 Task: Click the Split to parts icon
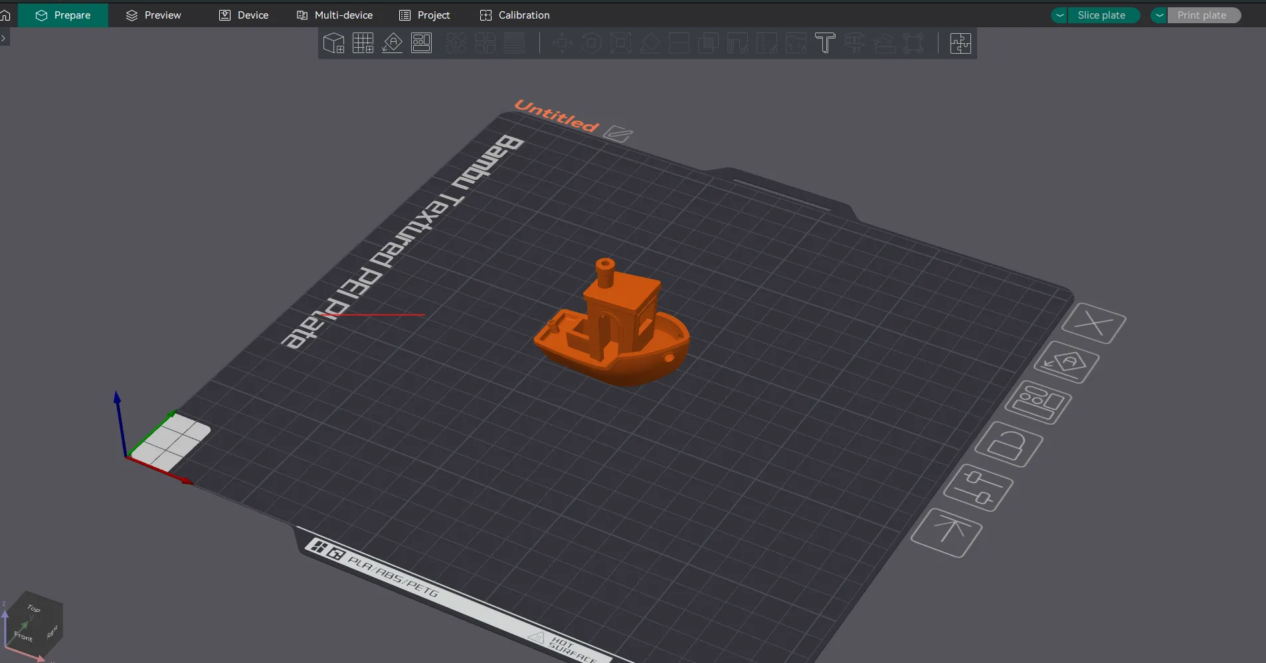[x=485, y=43]
